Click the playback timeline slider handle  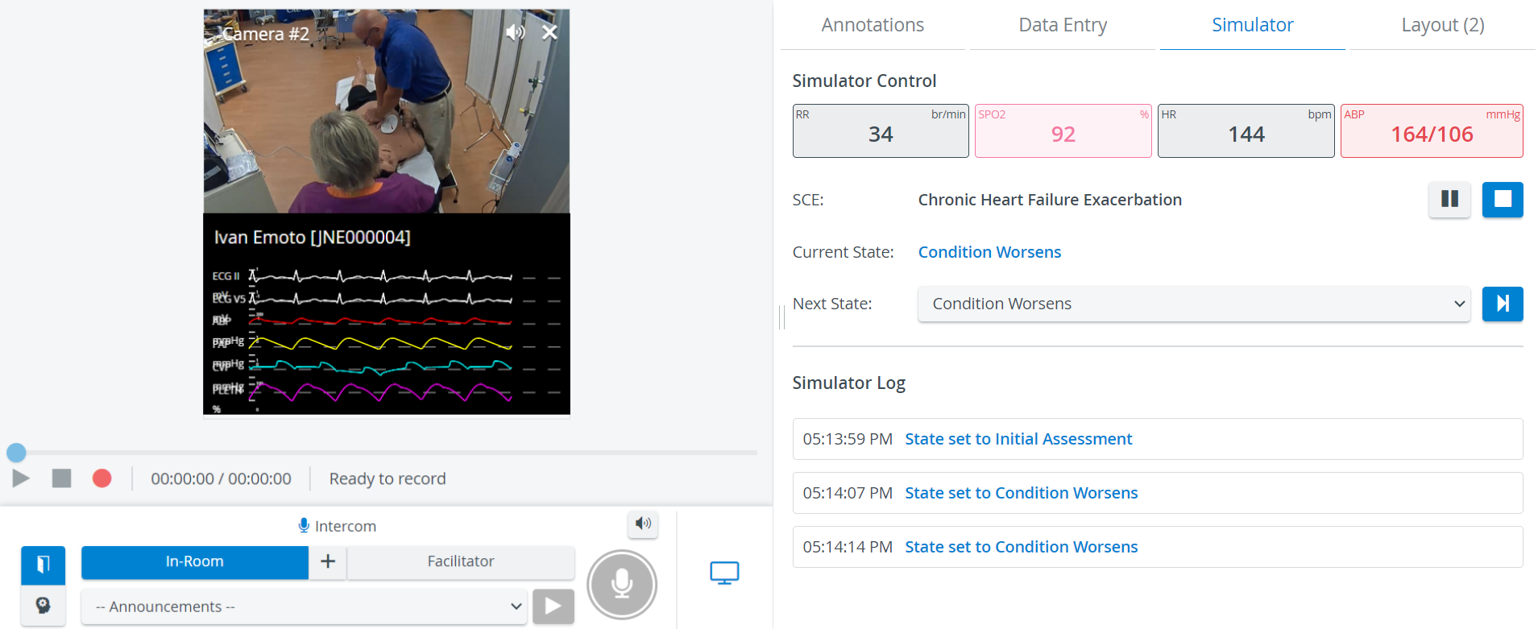16,453
